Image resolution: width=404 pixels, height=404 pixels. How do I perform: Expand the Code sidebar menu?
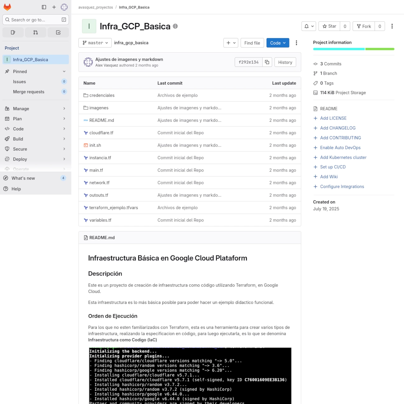[36, 129]
